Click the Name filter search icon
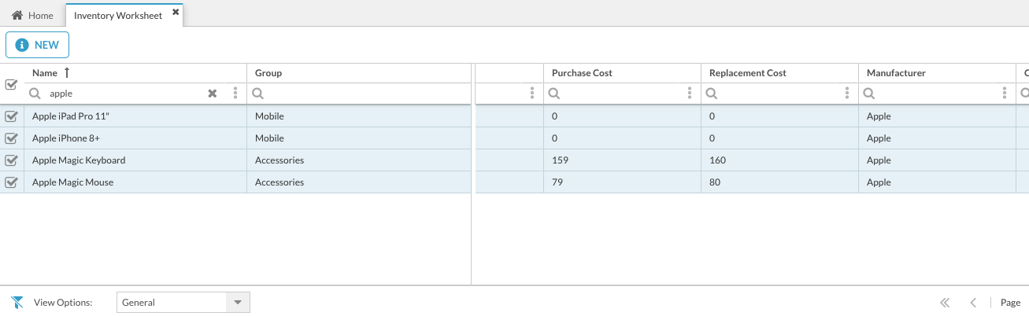The width and height of the screenshot is (1029, 316). 35,94
